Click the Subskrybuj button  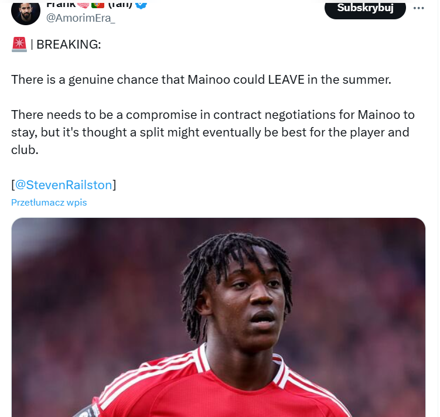click(x=365, y=10)
